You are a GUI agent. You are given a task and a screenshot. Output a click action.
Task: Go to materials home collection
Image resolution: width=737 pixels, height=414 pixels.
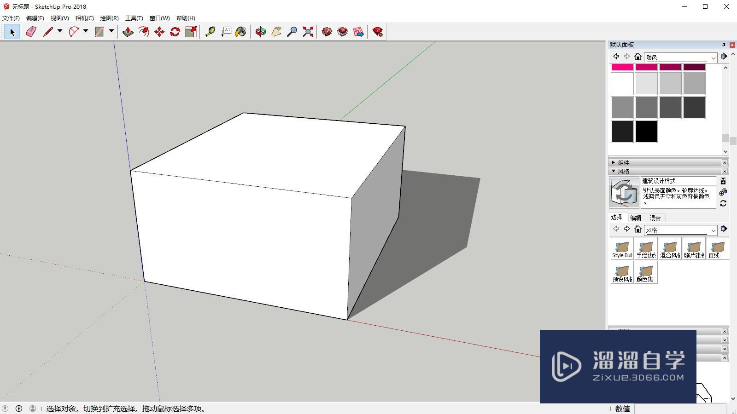pos(638,57)
